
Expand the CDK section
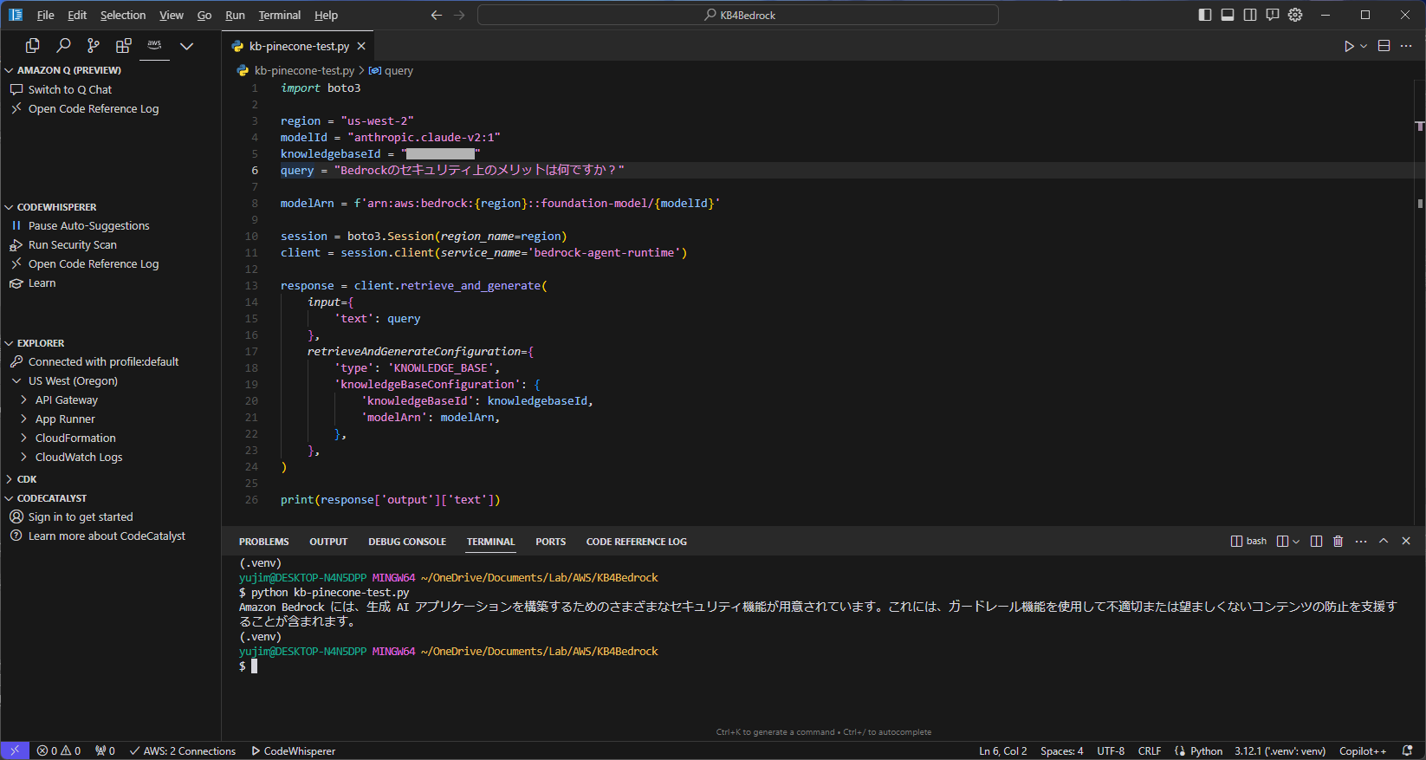click(x=27, y=479)
